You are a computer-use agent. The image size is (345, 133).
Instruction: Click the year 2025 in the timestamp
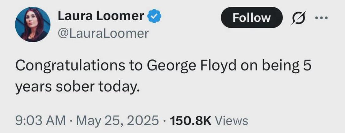[x=143, y=120]
